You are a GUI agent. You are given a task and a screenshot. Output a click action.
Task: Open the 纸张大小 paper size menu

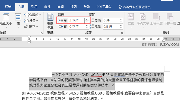pyautogui.click(x=6, y=20)
